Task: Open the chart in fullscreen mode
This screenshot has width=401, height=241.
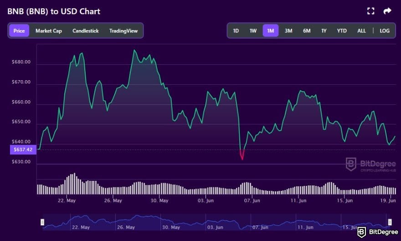Action: pyautogui.click(x=370, y=11)
